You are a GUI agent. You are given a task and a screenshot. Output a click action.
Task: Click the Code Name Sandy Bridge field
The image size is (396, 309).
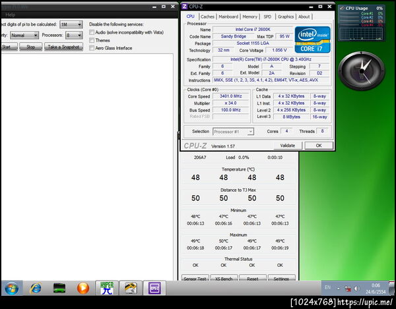(234, 36)
